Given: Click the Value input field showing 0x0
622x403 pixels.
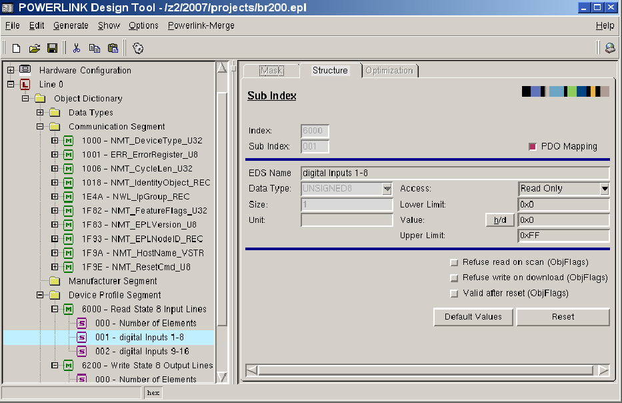Looking at the screenshot, I should pos(563,220).
